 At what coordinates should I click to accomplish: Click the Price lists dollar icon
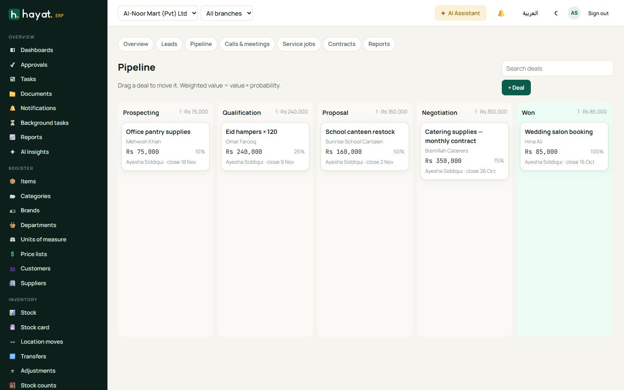(x=13, y=254)
